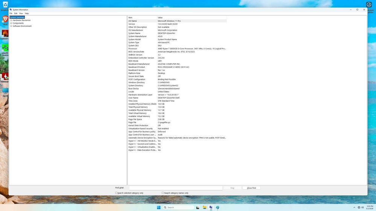Select the Hardware Resources tree label
The image size is (376, 211).
click(x=21, y=20)
